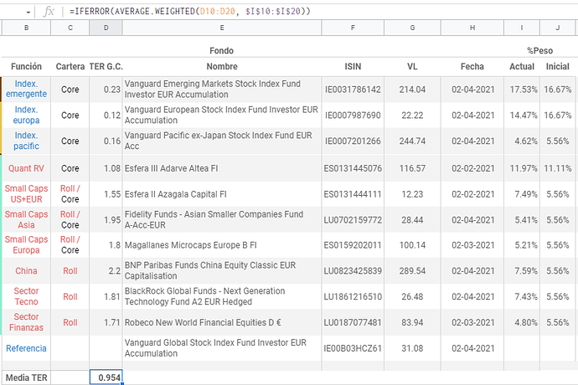The width and height of the screenshot is (578, 385).
Task: Click the fx function icon
Action: pyautogui.click(x=49, y=12)
